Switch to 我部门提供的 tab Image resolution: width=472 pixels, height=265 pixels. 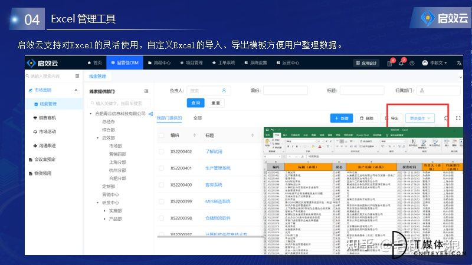[169, 118]
